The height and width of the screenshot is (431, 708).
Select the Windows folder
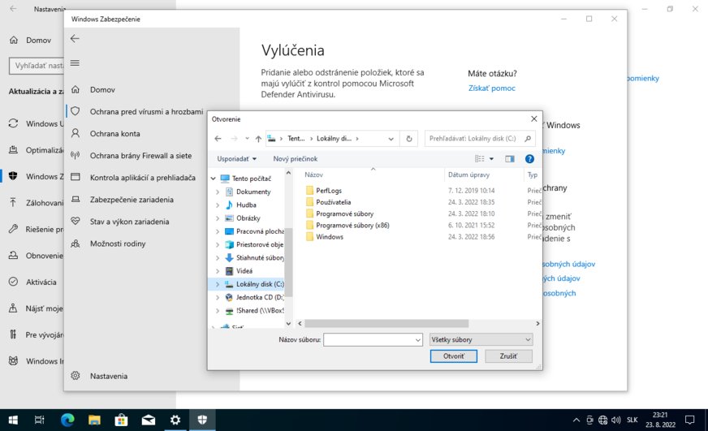(329, 237)
